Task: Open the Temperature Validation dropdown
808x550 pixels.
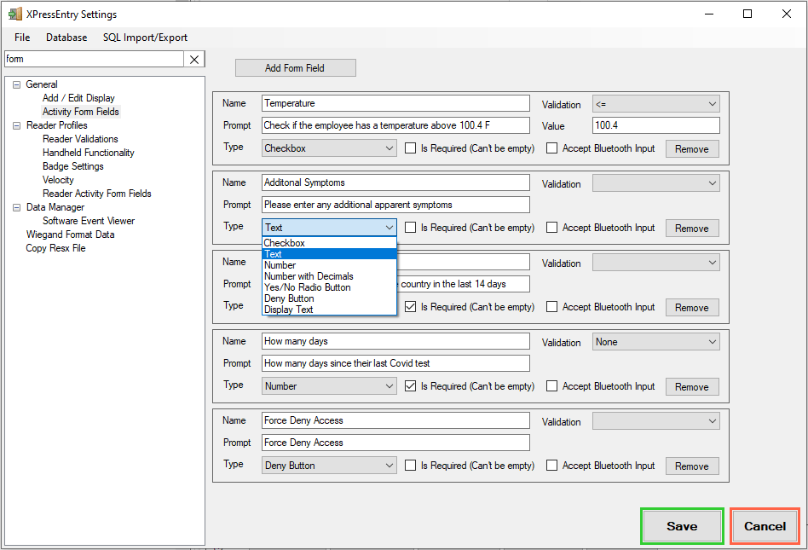Action: (655, 104)
